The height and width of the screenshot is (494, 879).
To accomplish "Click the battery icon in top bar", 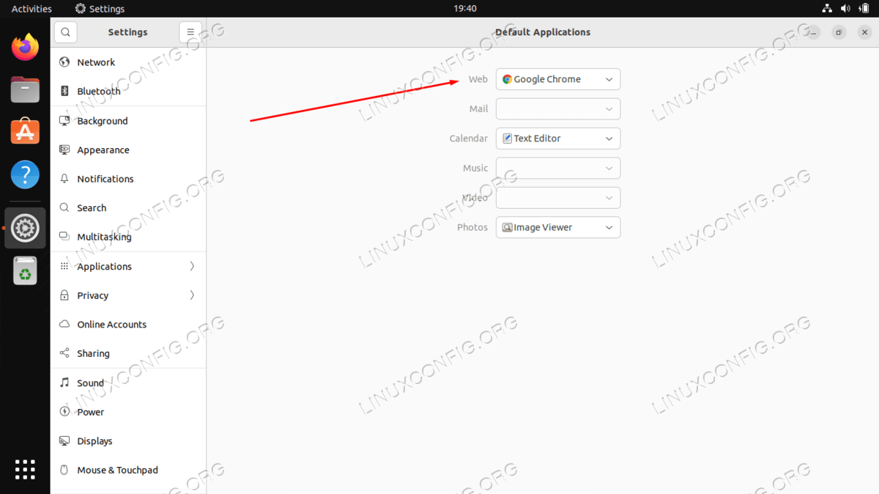I will pyautogui.click(x=864, y=9).
